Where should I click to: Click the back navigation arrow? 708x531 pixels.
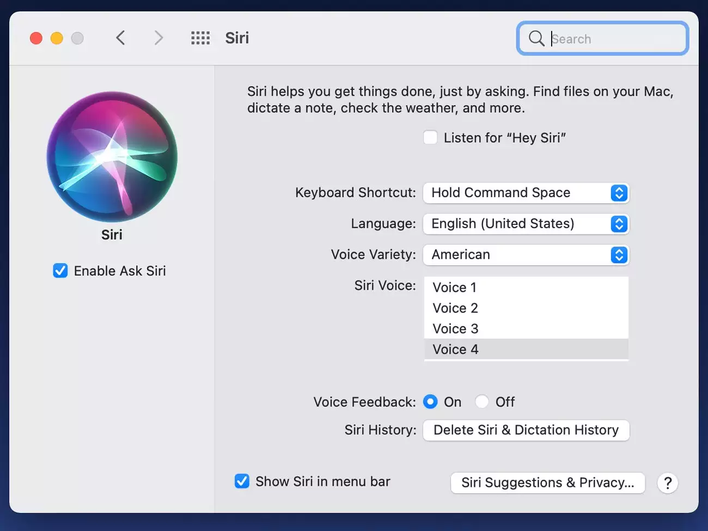[121, 38]
